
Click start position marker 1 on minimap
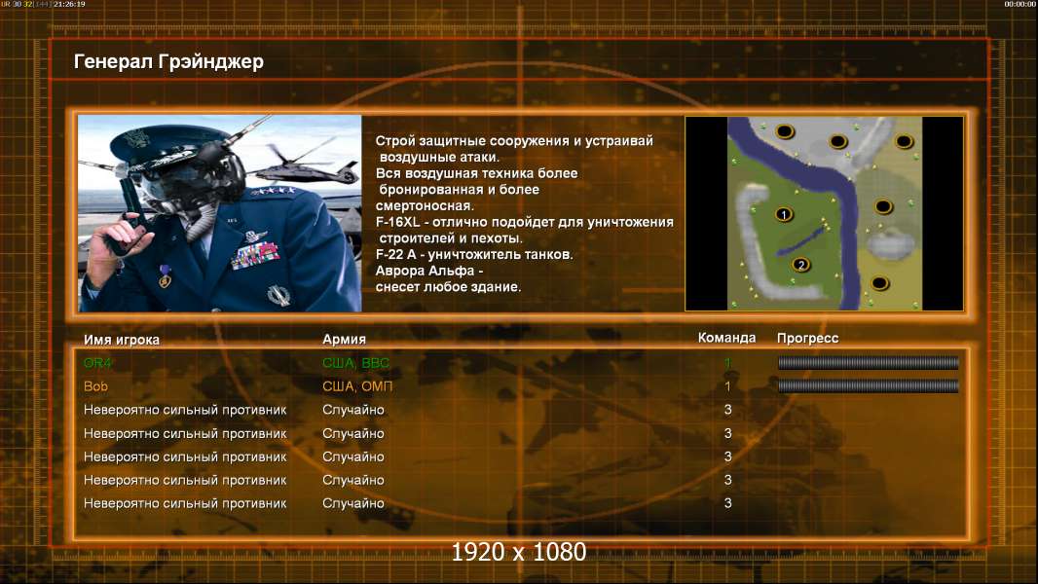click(x=784, y=214)
